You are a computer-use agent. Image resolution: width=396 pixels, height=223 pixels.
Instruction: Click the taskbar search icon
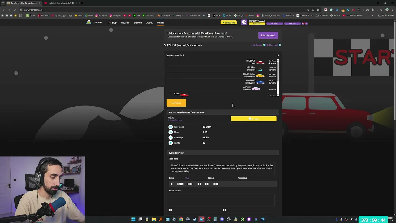coord(161,219)
